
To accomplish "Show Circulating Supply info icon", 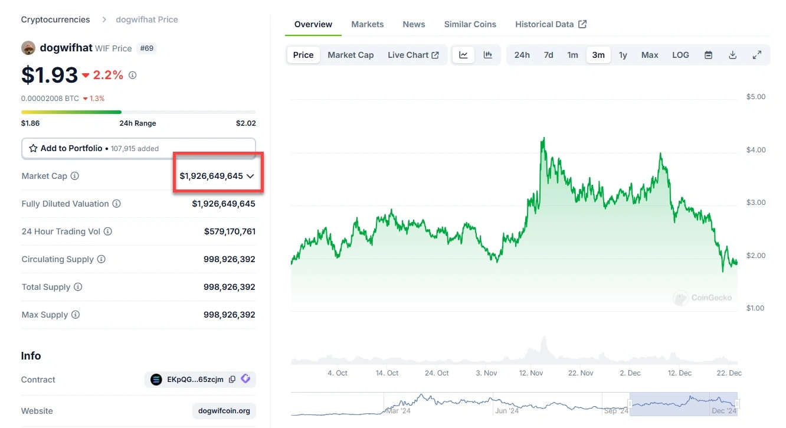I will pyautogui.click(x=101, y=259).
